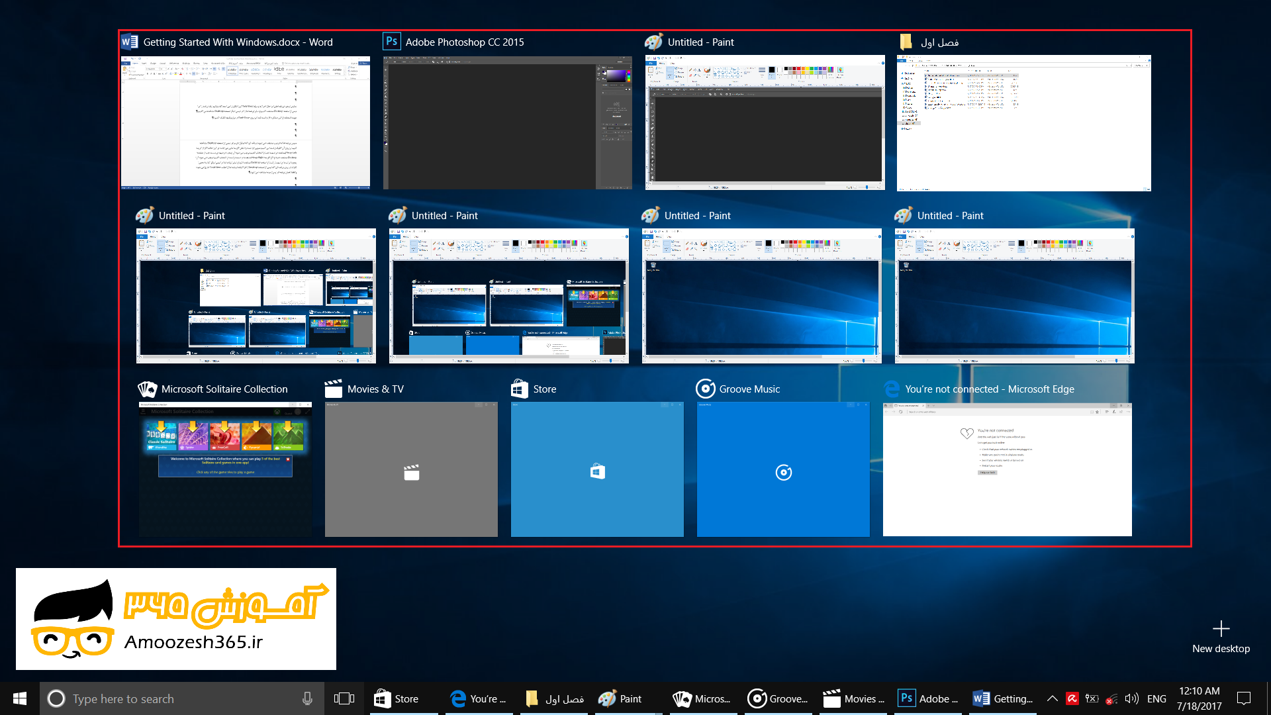Click the battery power tray icon
This screenshot has width=1271, height=715.
[1092, 698]
